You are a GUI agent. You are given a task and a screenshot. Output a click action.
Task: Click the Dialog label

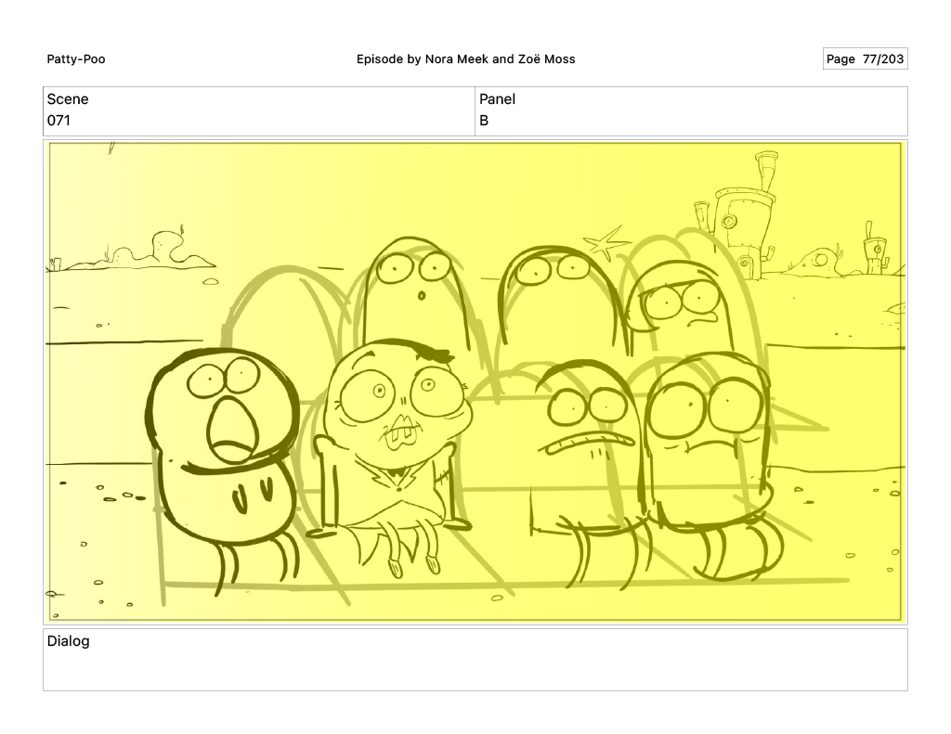tap(68, 641)
